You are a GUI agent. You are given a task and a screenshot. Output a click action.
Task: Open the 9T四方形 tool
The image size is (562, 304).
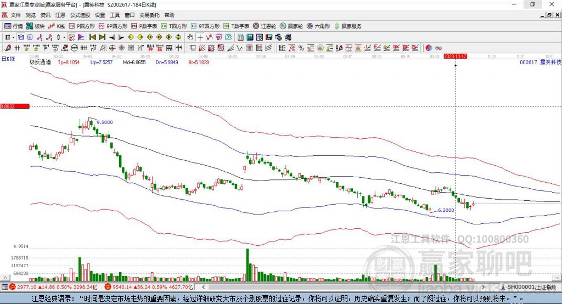[205, 26]
